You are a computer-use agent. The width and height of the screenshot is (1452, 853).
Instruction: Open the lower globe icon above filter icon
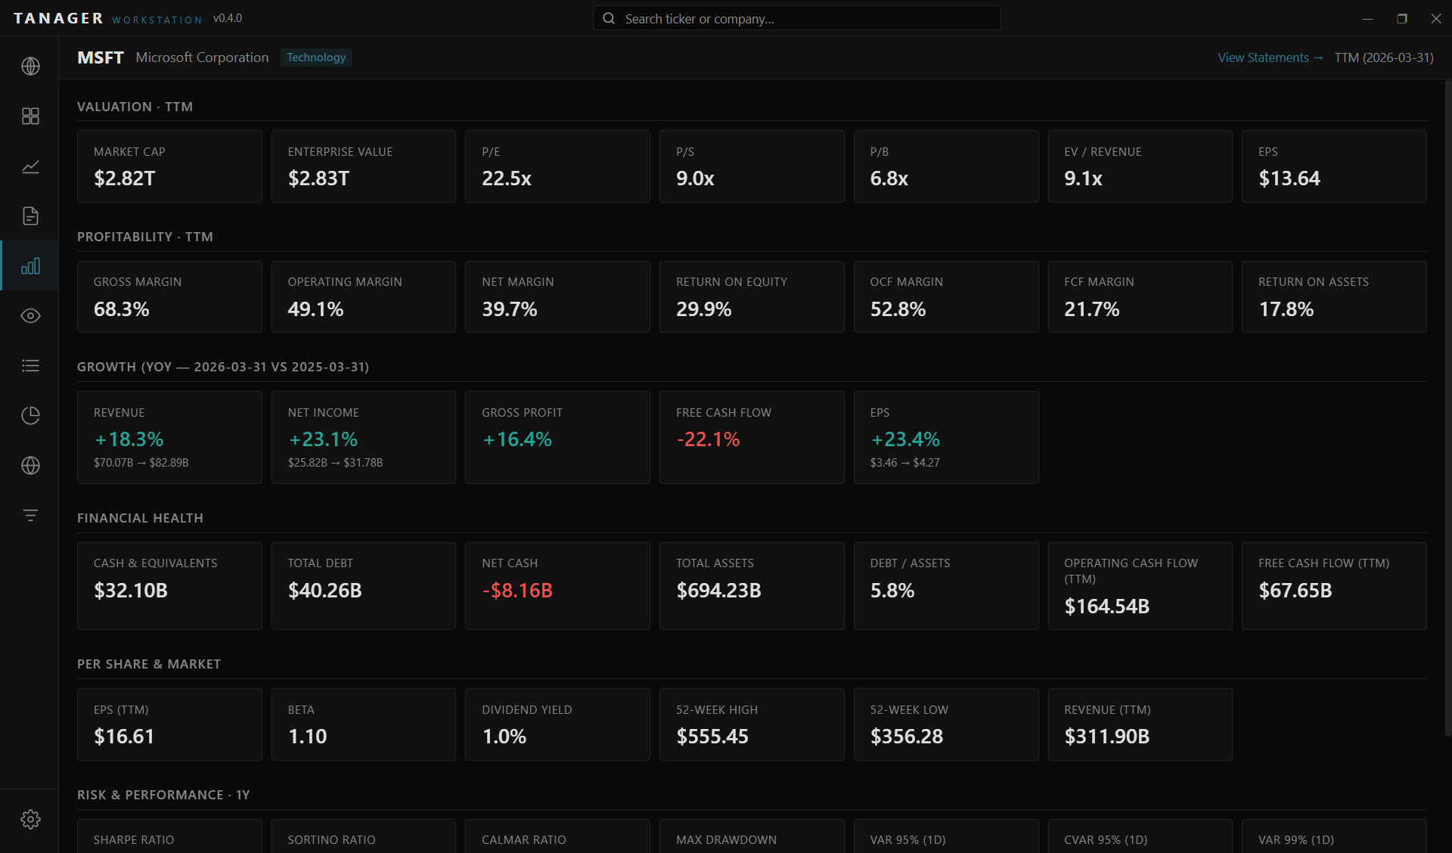30,466
